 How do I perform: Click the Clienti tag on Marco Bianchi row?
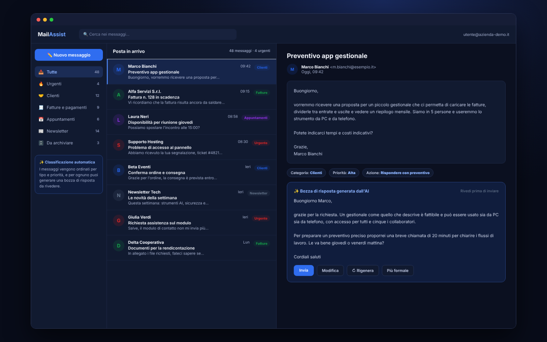(262, 67)
